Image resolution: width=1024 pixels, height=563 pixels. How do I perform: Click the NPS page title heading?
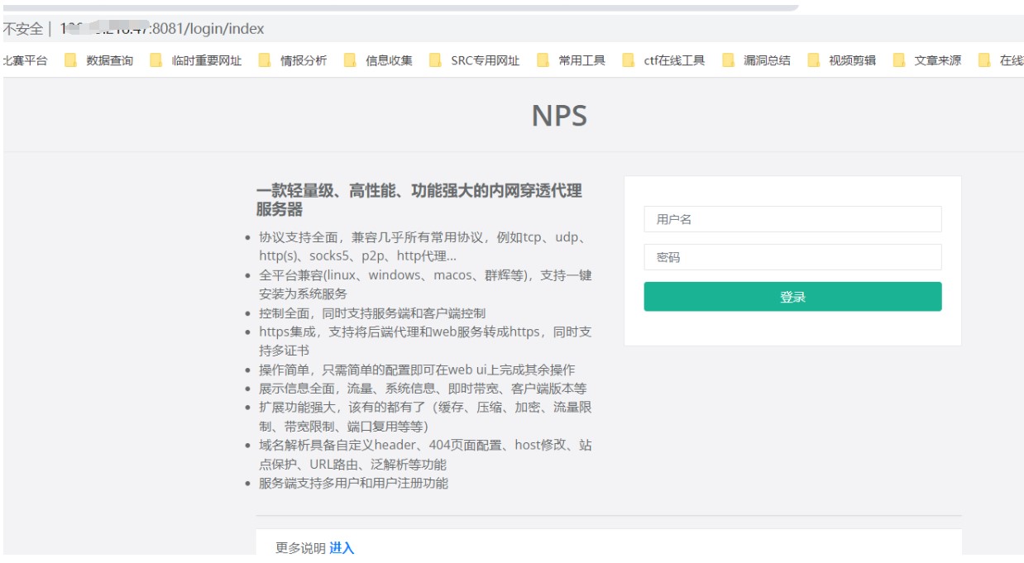[559, 116]
